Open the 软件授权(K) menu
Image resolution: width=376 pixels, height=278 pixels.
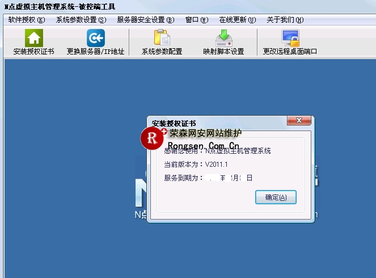(26, 20)
